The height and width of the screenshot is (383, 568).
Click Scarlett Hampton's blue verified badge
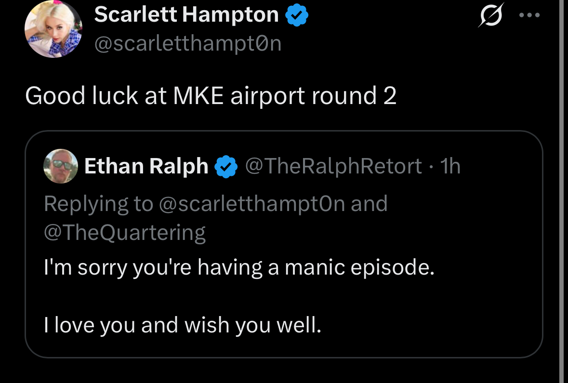tap(297, 15)
